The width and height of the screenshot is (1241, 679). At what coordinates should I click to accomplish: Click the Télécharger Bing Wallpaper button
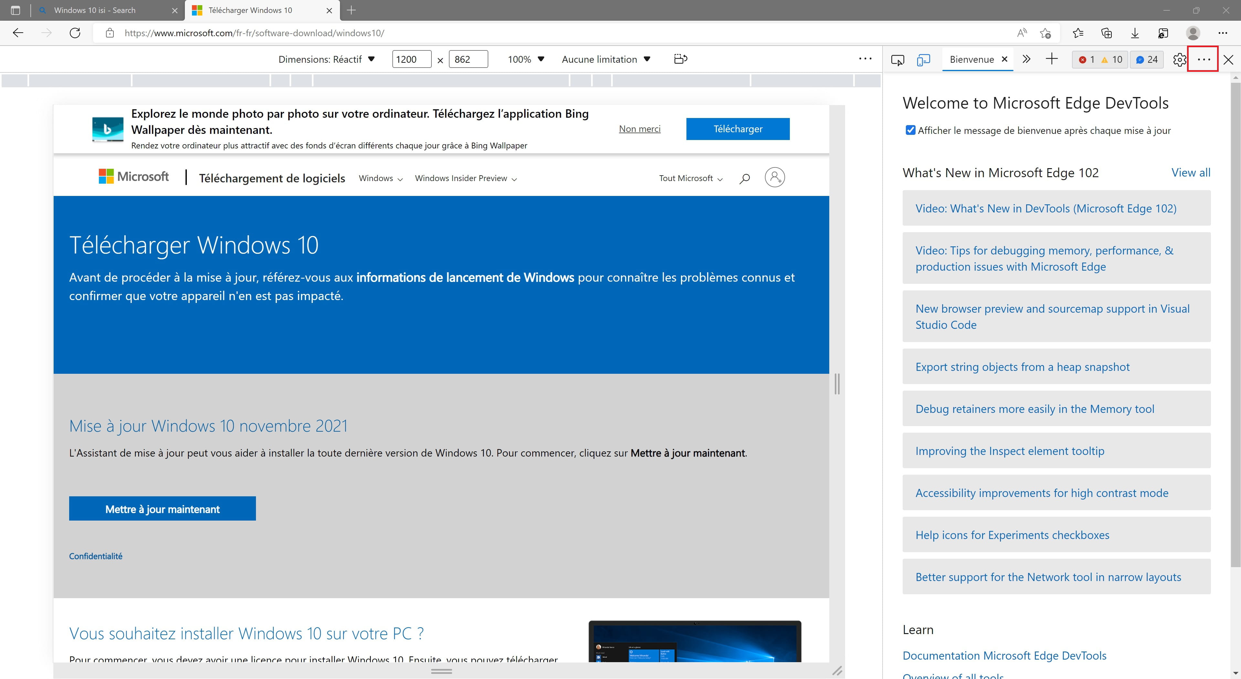(x=737, y=129)
